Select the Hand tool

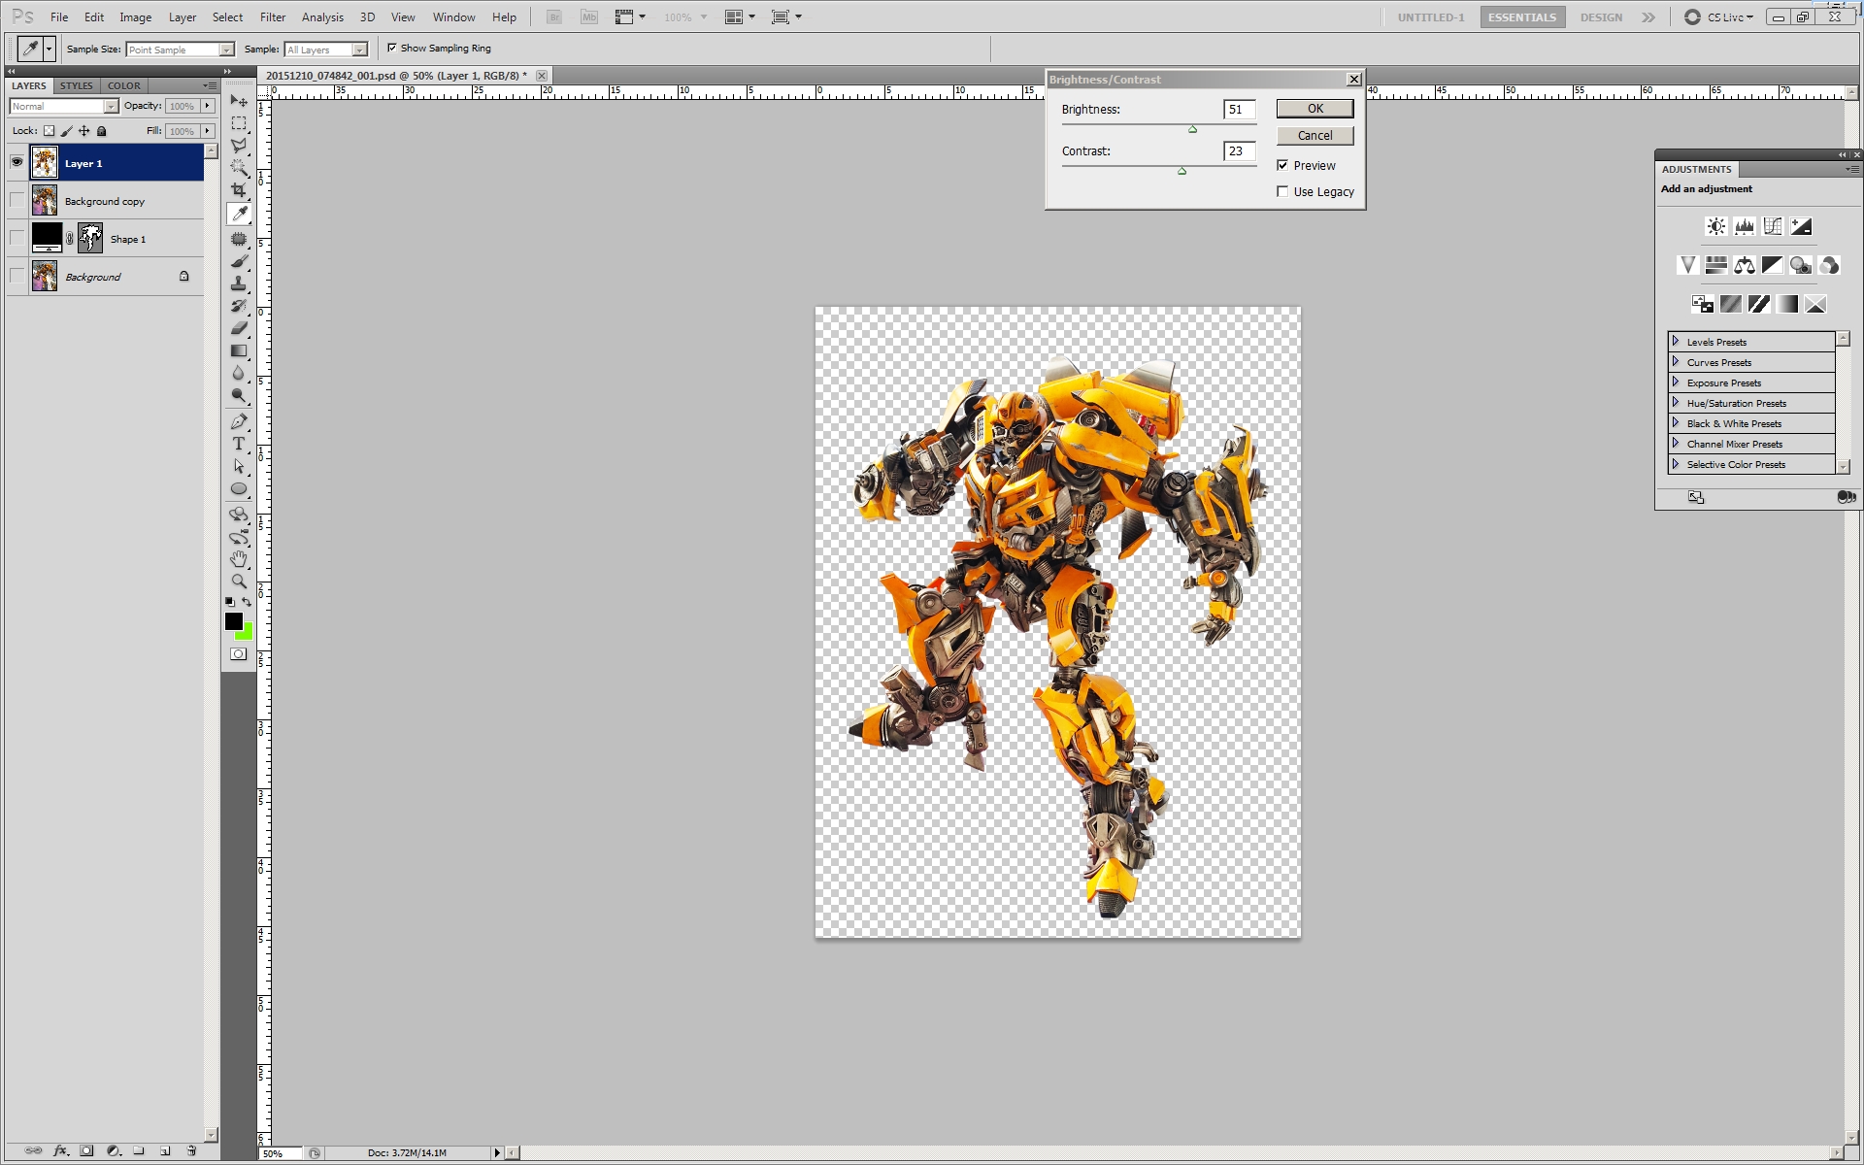coord(239,559)
